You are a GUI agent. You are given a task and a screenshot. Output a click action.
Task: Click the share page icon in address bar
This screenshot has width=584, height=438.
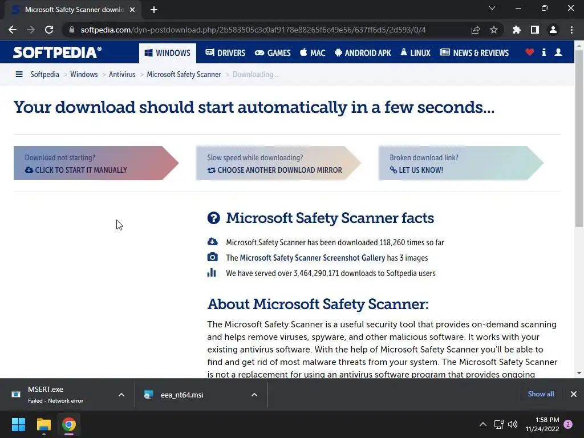click(476, 30)
